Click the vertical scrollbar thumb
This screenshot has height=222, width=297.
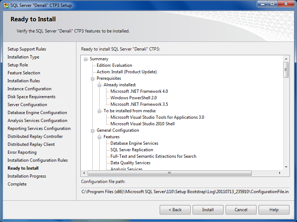(x=286, y=70)
